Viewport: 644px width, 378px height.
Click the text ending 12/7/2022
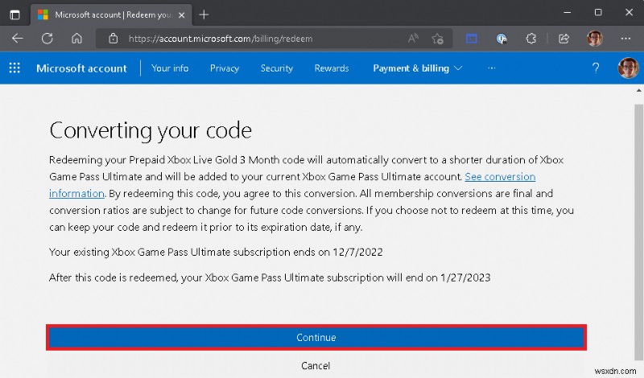pos(216,252)
